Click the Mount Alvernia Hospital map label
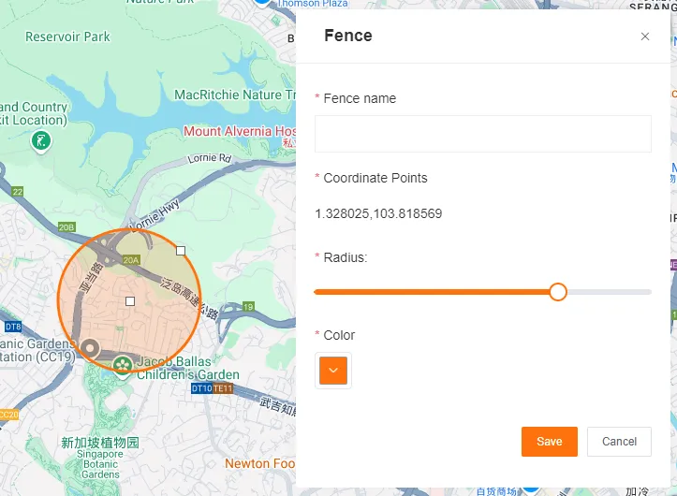Image resolution: width=677 pixels, height=496 pixels. (240, 131)
